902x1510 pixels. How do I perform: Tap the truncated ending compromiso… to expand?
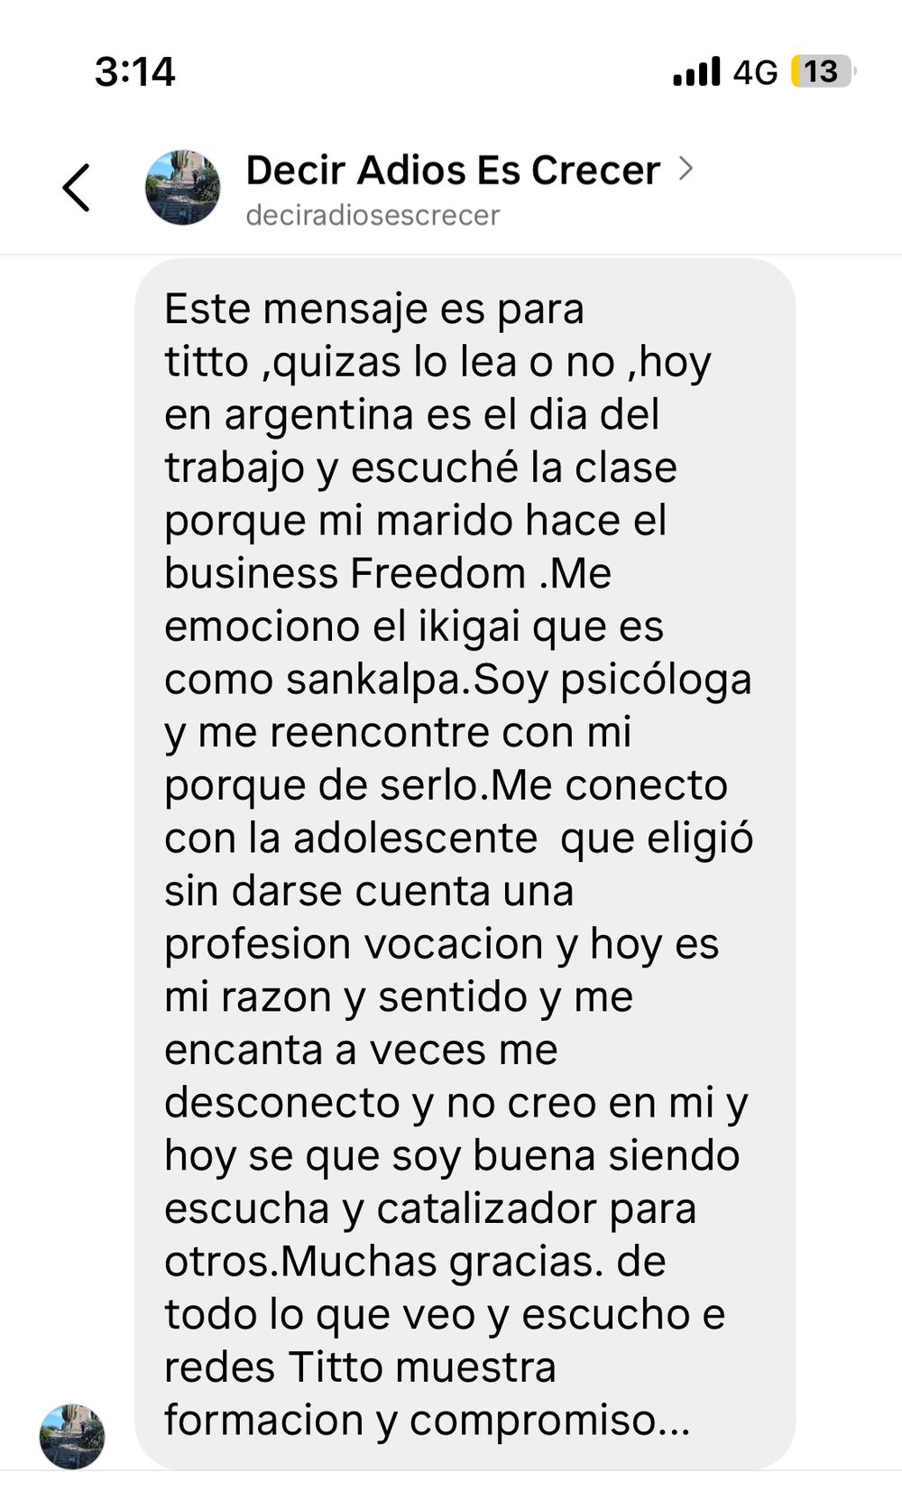pyautogui.click(x=550, y=1421)
